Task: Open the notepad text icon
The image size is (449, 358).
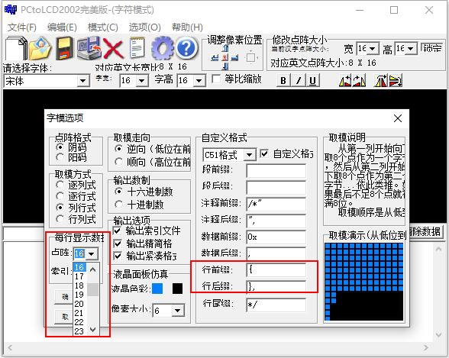Action: 137,48
